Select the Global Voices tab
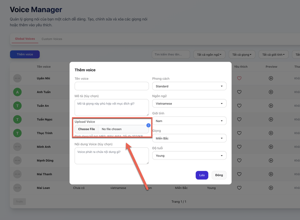The height and width of the screenshot is (220, 300). tap(25, 39)
